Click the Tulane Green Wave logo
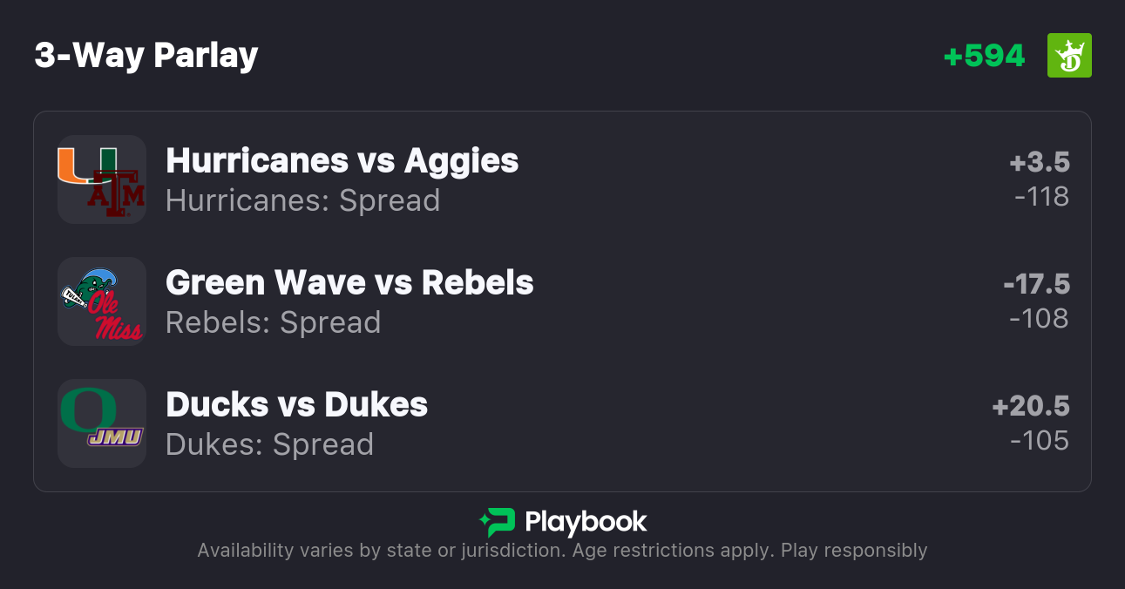This screenshot has height=589, width=1125. point(86,289)
